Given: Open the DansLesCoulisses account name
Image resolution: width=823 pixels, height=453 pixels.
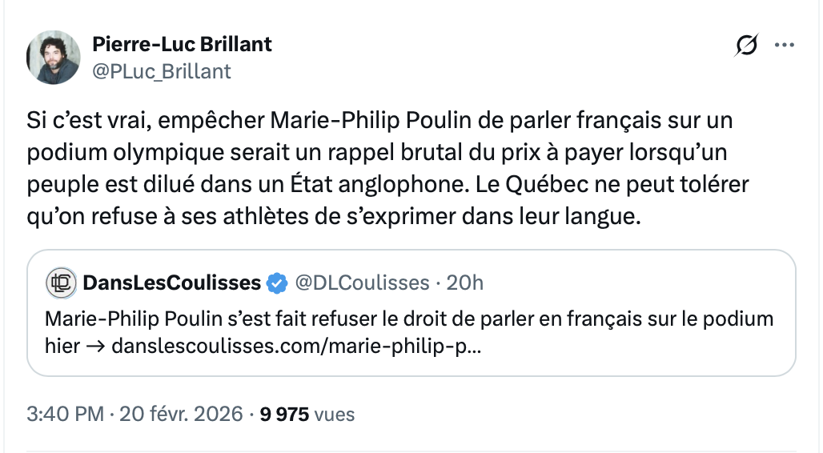Looking at the screenshot, I should tap(172, 283).
